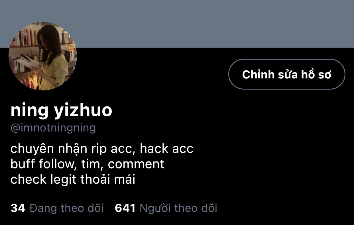Click the following count number 34
Screen dimensions: 354x225
(x=18, y=208)
